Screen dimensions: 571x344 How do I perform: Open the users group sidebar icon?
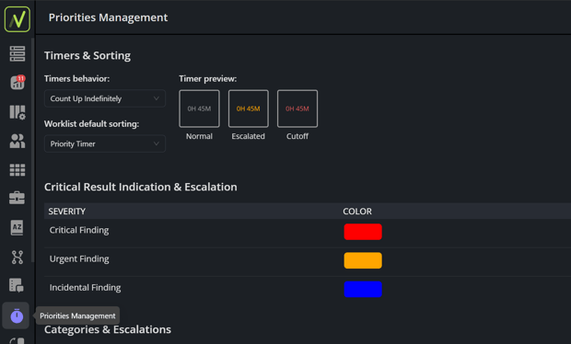(17, 141)
